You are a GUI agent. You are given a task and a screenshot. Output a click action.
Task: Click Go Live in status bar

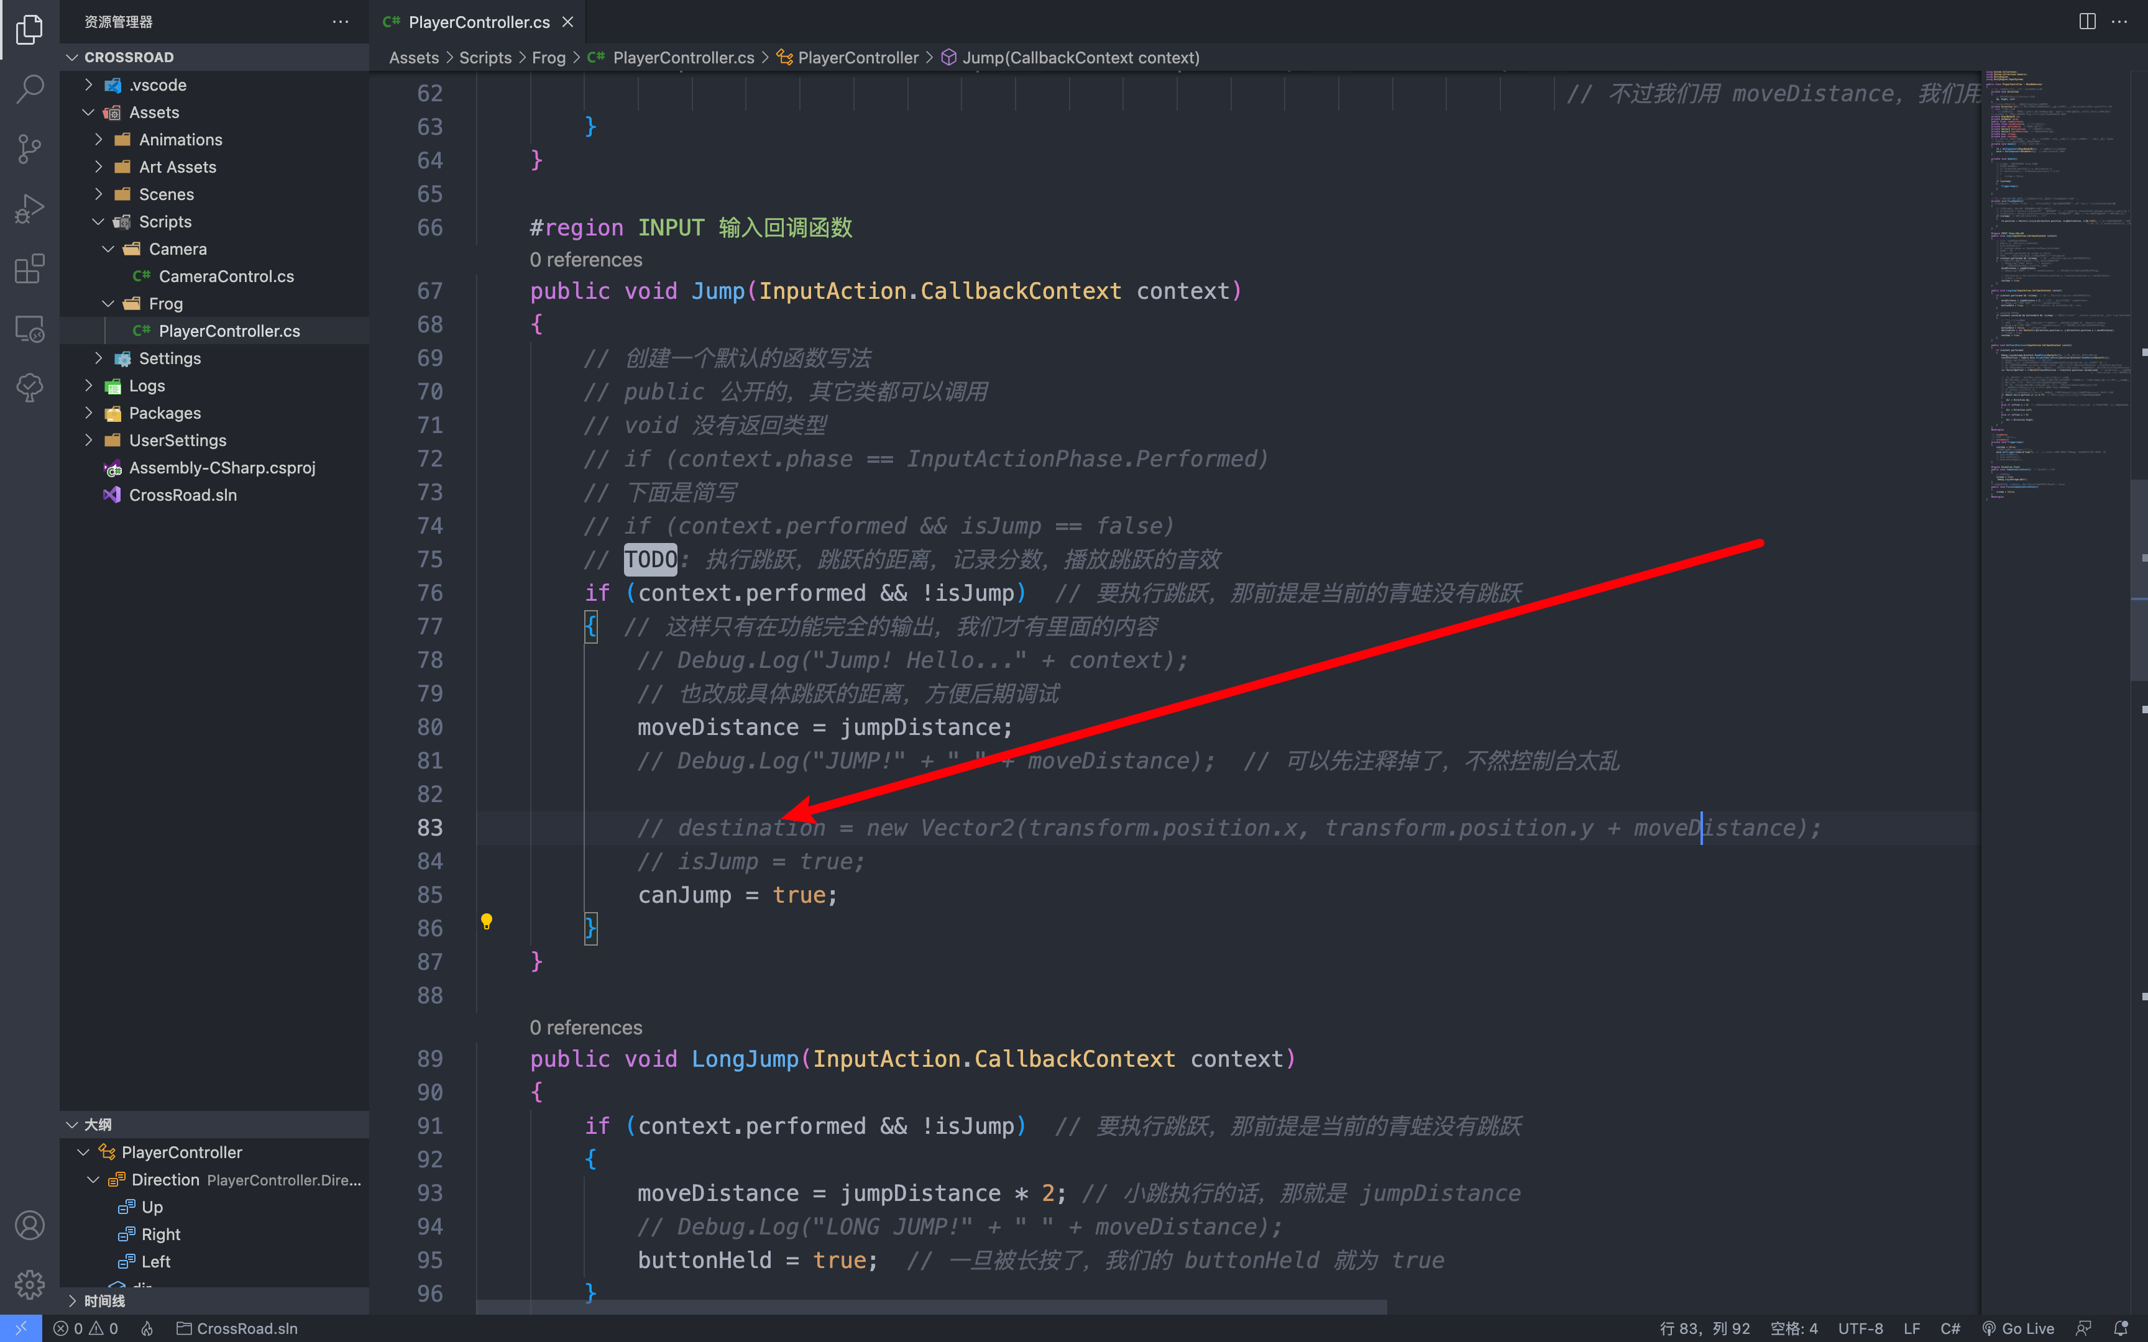[x=2018, y=1329]
